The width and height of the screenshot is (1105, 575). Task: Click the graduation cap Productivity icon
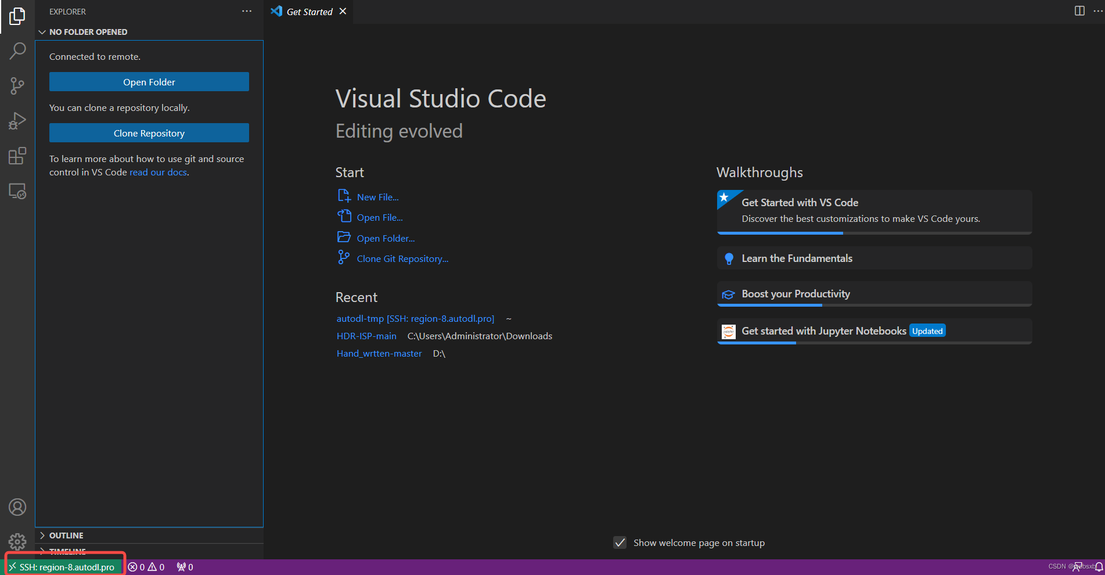728,294
